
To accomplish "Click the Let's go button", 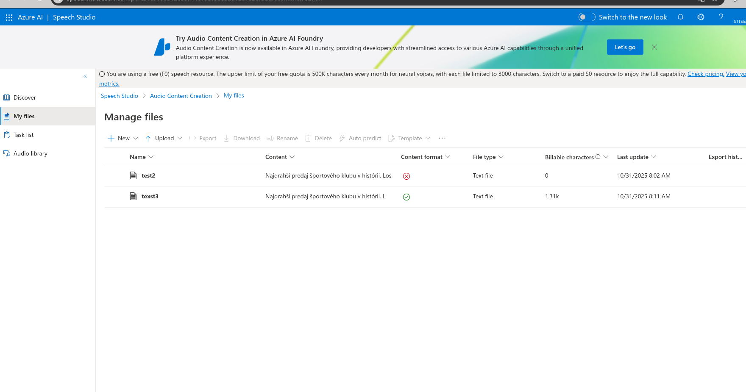I will [625, 47].
